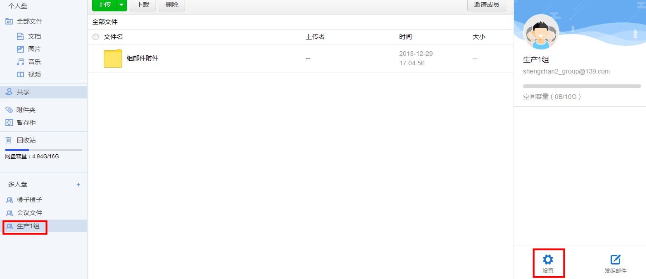646x279 pixels.
Task: Click the plus icon beside 多人盘
Action: [78, 185]
